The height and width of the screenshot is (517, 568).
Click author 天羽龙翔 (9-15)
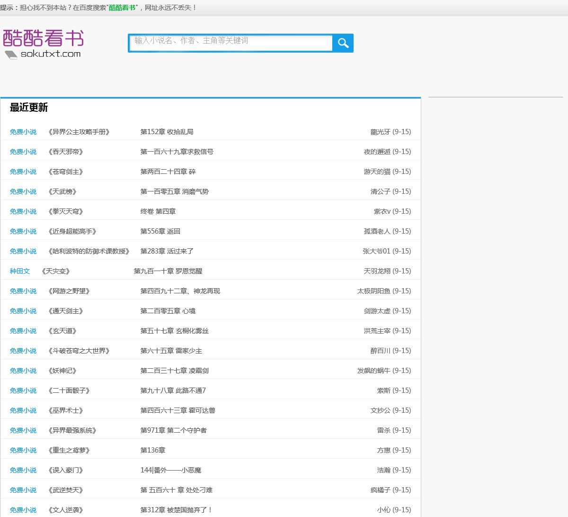(x=388, y=271)
